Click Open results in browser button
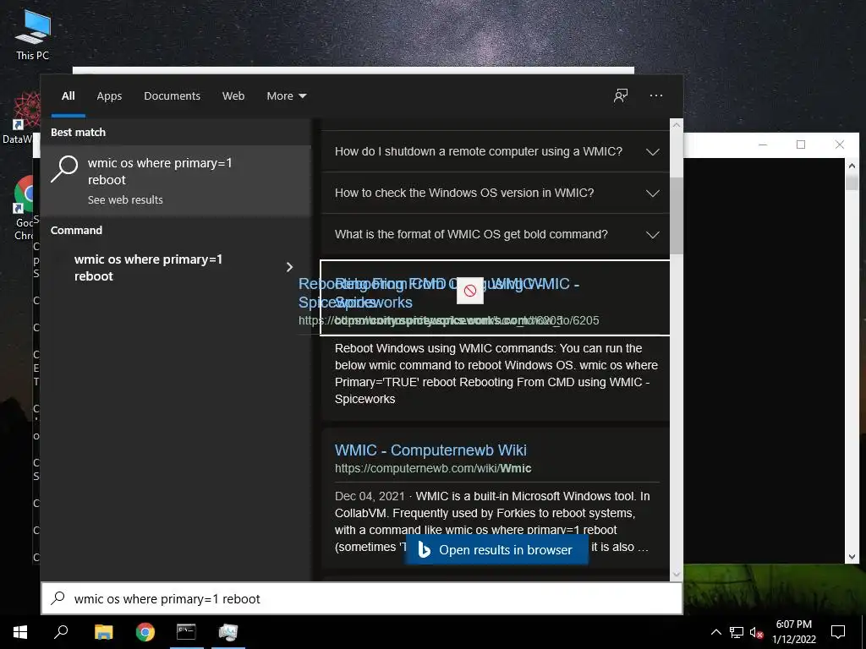 pos(496,549)
